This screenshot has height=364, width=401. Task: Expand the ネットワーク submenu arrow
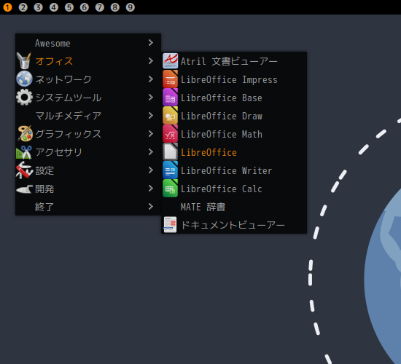pos(151,79)
